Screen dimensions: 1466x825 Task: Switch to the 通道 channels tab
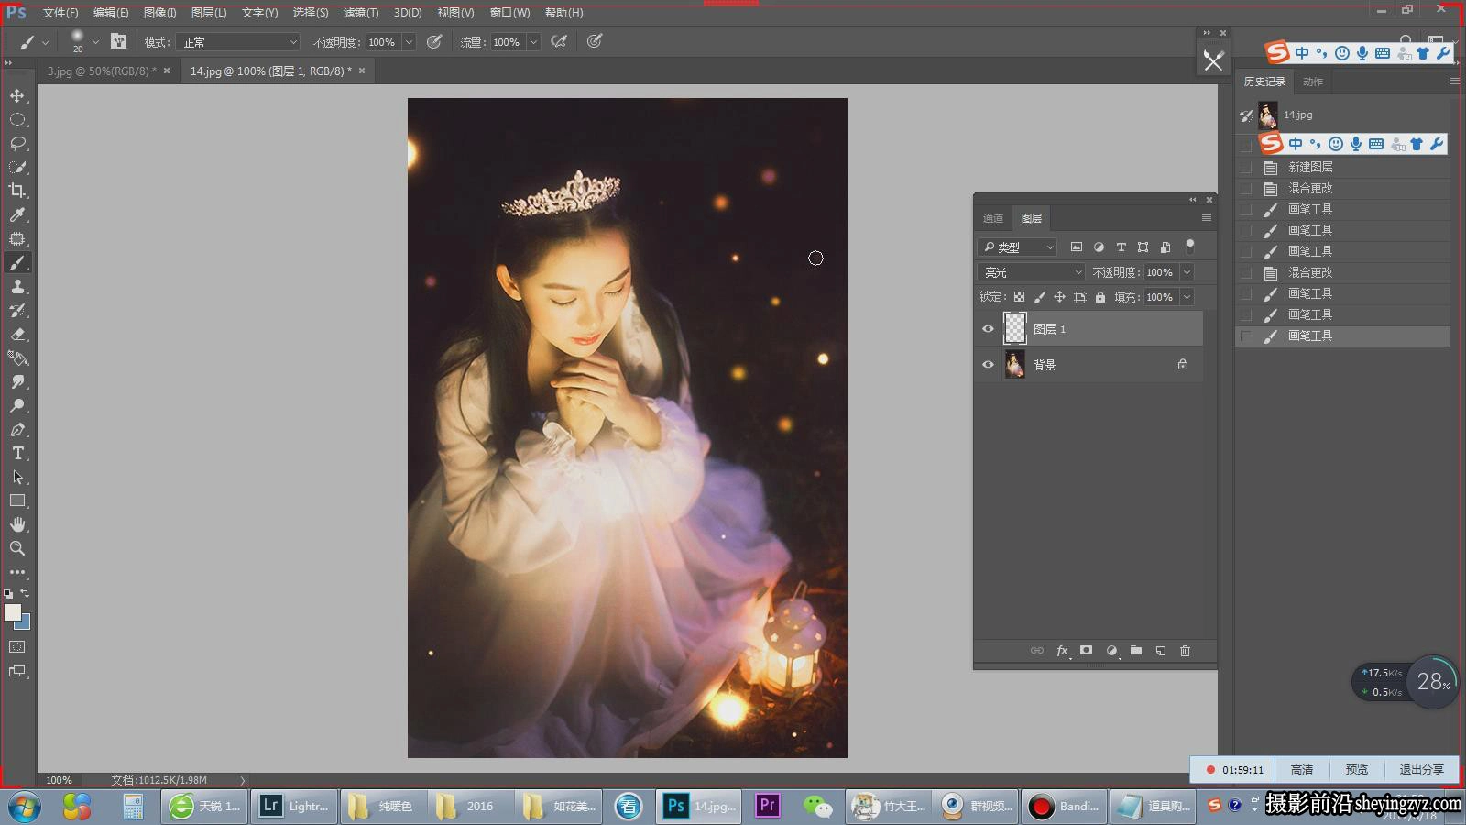(x=993, y=218)
